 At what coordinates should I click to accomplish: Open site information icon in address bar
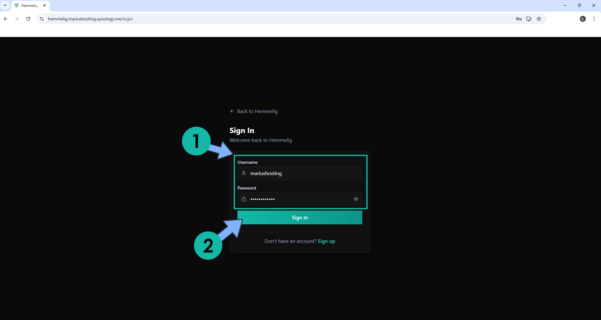(x=42, y=19)
